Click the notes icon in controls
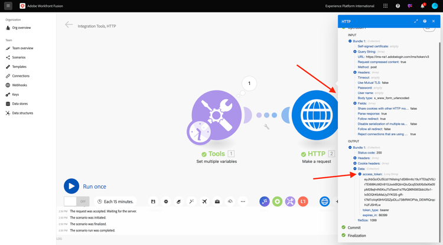This screenshot has width=443, height=245. pyautogui.click(x=178, y=201)
